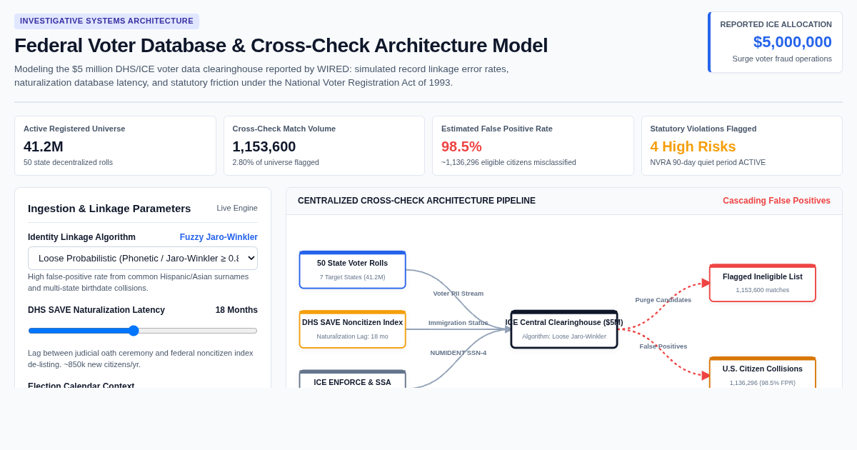Click the $5,000,000 allocation value
Screen dimensions: 857x450
coord(793,42)
